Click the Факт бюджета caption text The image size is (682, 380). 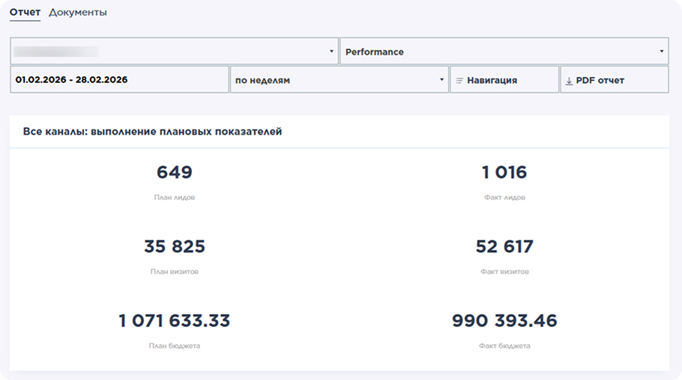click(504, 346)
